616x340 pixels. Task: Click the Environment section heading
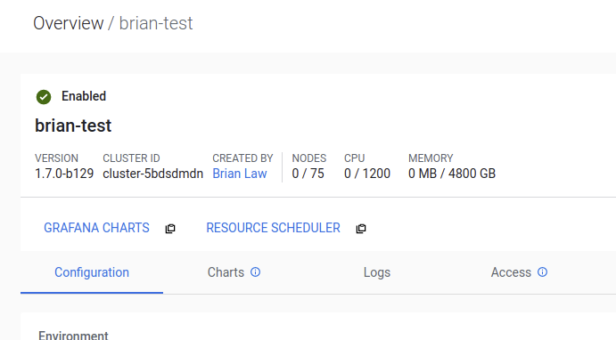point(73,336)
